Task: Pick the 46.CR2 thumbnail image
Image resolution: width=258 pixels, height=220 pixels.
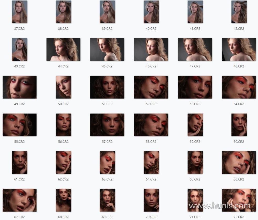Action: click(151, 50)
